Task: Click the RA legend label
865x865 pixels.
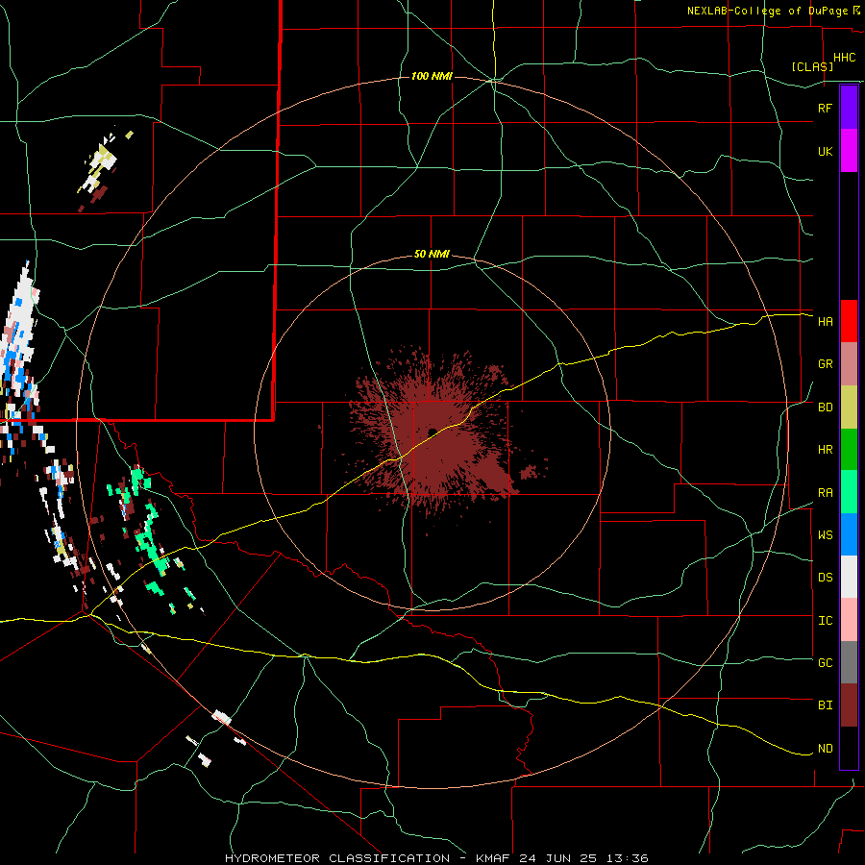Action: click(825, 492)
